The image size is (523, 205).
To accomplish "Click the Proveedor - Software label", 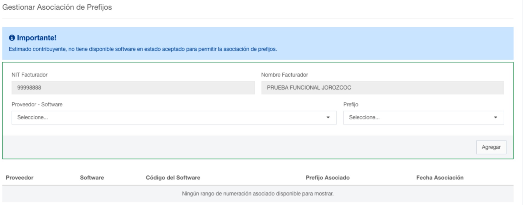I will 37,104.
